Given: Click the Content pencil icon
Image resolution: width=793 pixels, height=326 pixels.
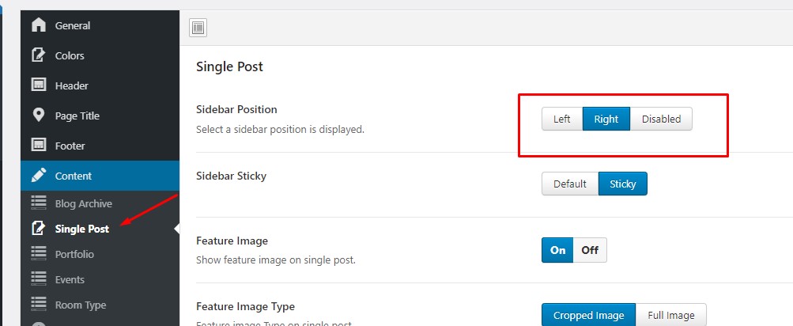Looking at the screenshot, I should point(38,176).
